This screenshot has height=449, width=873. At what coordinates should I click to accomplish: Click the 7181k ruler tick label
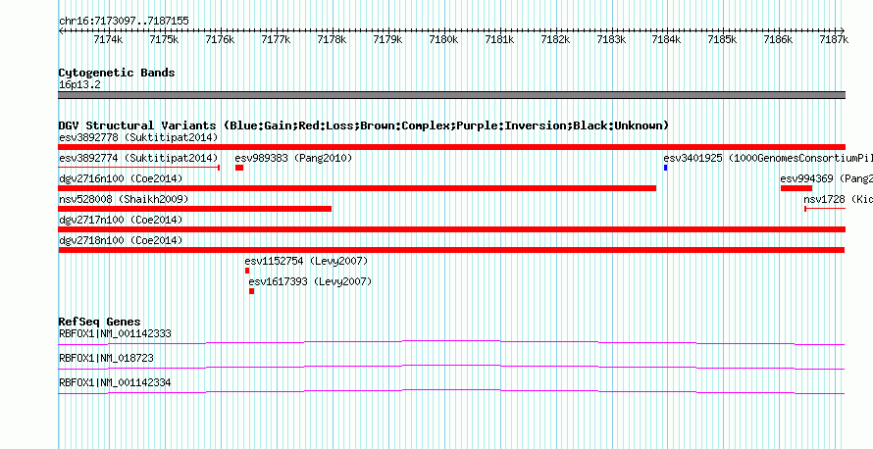499,39
